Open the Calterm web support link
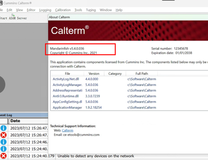Viewport: 208px width, 160px height. point(67,130)
